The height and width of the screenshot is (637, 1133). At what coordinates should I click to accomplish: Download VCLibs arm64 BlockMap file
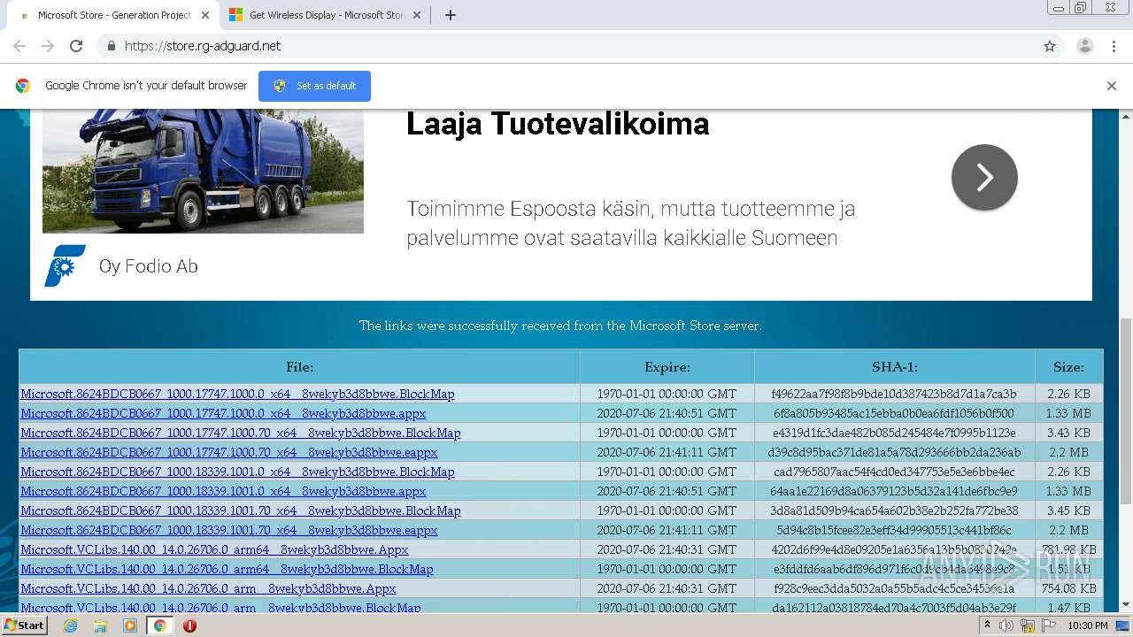(227, 569)
